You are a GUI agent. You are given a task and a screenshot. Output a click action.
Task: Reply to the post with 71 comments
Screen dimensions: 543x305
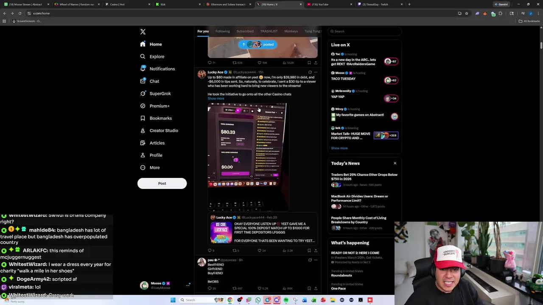tap(211, 63)
